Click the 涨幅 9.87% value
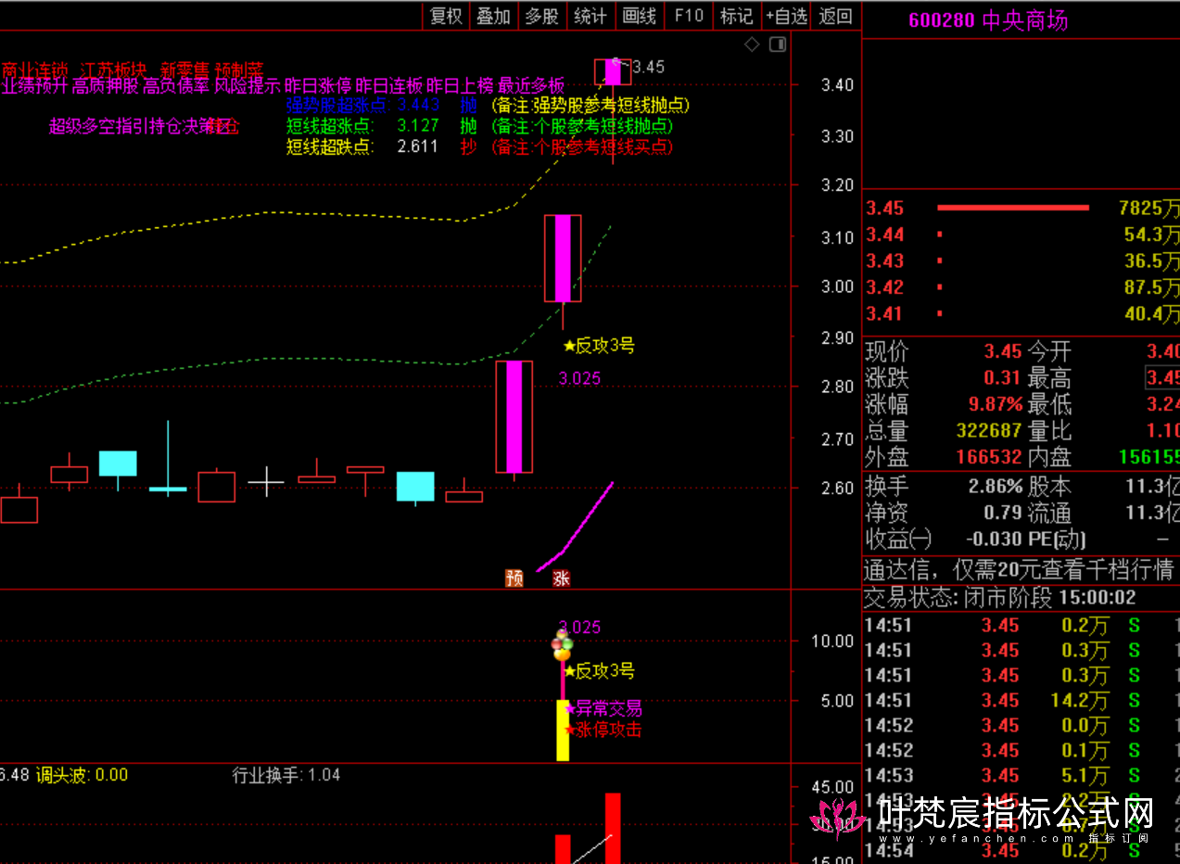Viewport: 1180px width, 864px height. 996,404
